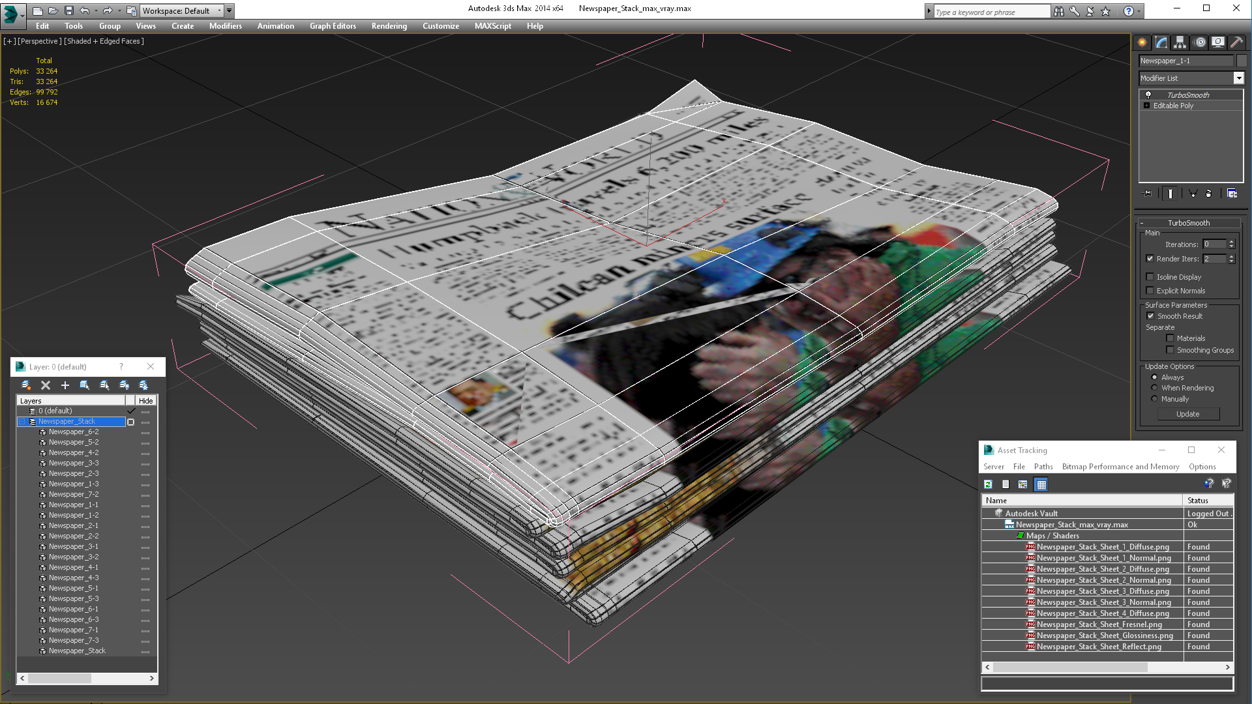
Task: Click the Status column header
Action: click(x=1208, y=501)
